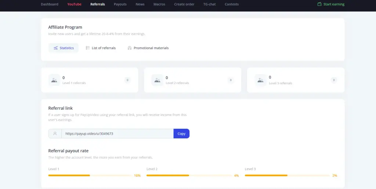Screen dimensions: 376x189
Task: Open the Promotional materials tab
Action: [148, 48]
